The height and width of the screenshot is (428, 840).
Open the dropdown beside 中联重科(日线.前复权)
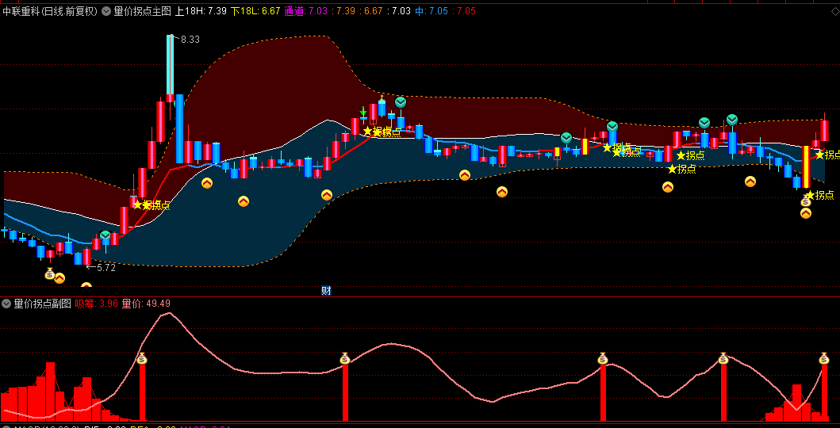tap(105, 11)
